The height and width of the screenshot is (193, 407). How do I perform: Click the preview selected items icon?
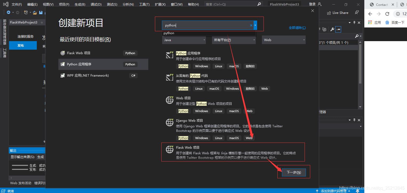click(x=338, y=29)
